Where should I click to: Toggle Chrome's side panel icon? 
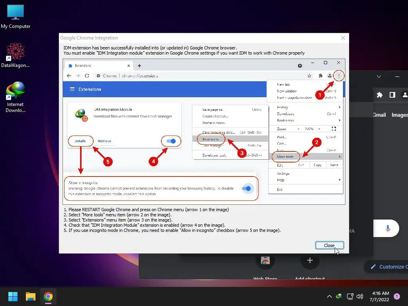coord(392,95)
